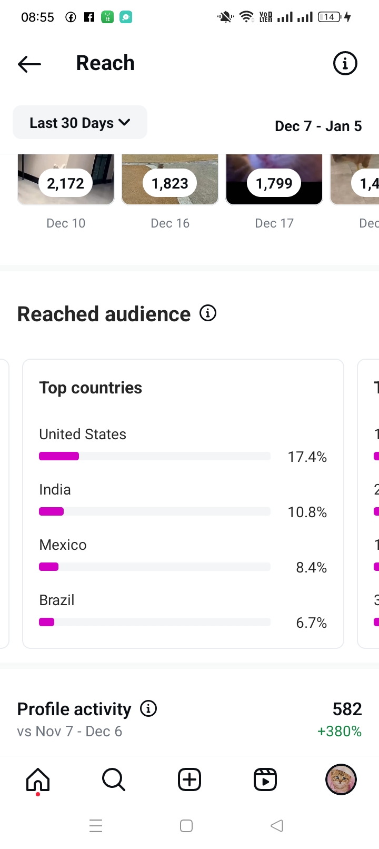Open the Reach info icon in header
This screenshot has height=849, width=379.
(345, 64)
